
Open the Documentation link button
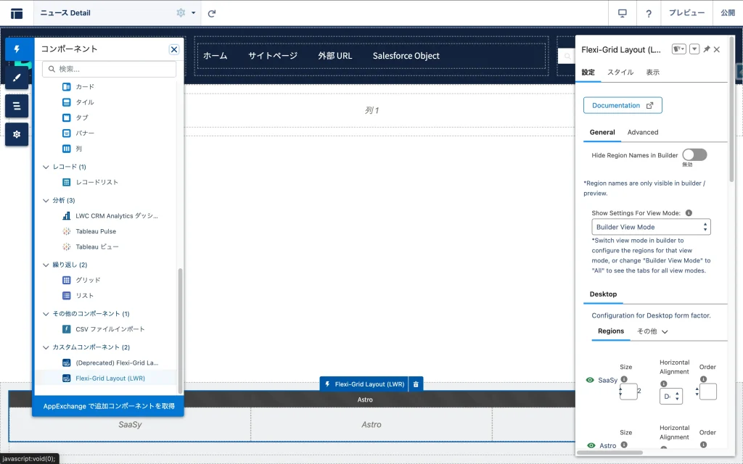point(622,105)
